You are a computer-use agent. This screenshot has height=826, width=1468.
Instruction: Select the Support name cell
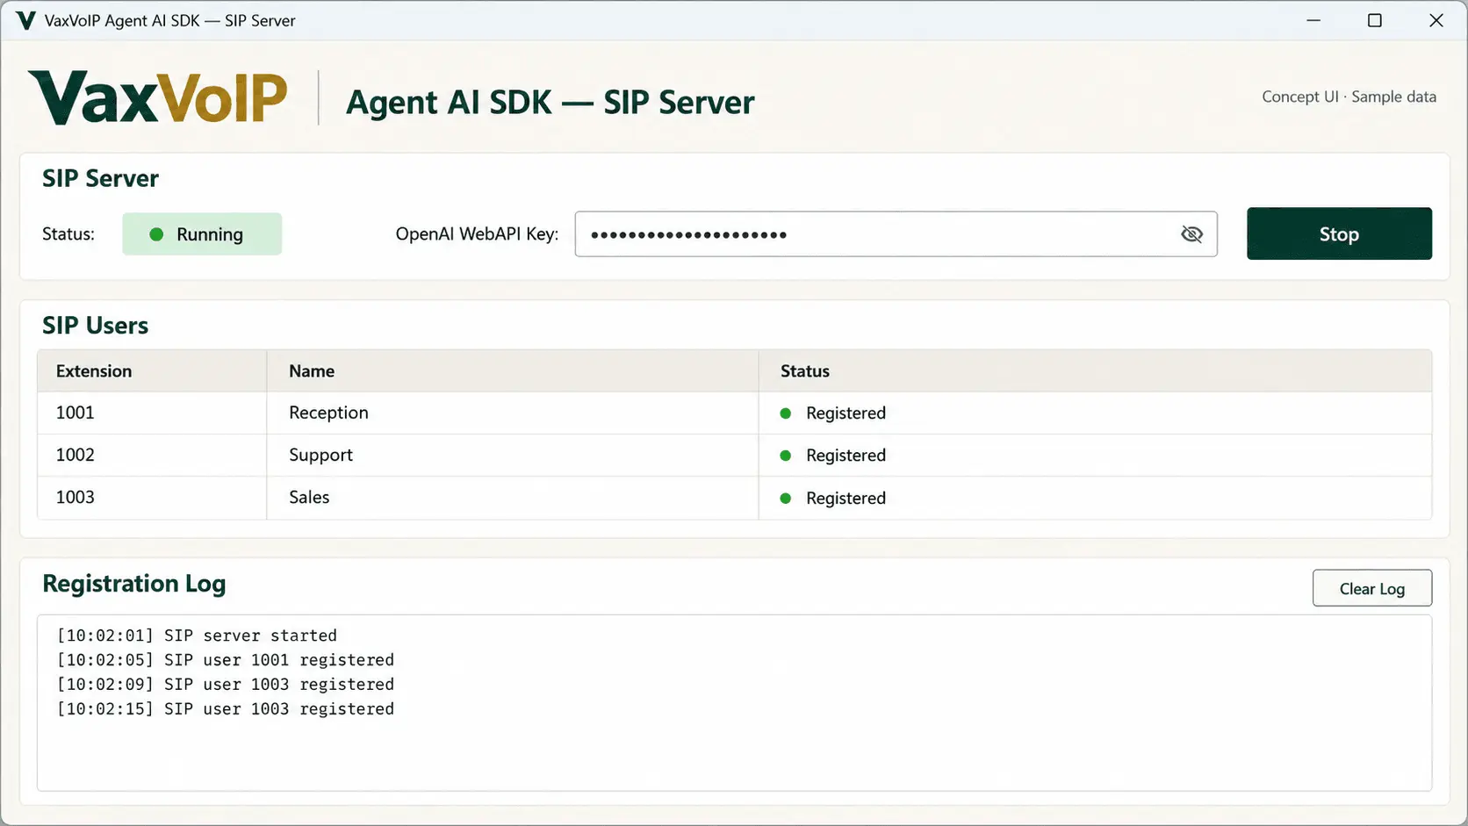tap(512, 455)
